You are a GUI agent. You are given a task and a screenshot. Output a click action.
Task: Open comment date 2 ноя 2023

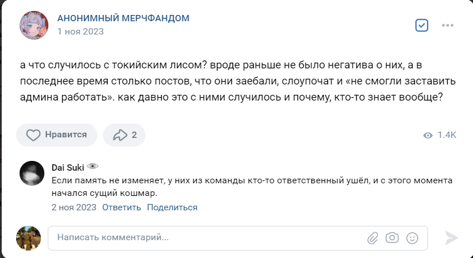tap(74, 207)
